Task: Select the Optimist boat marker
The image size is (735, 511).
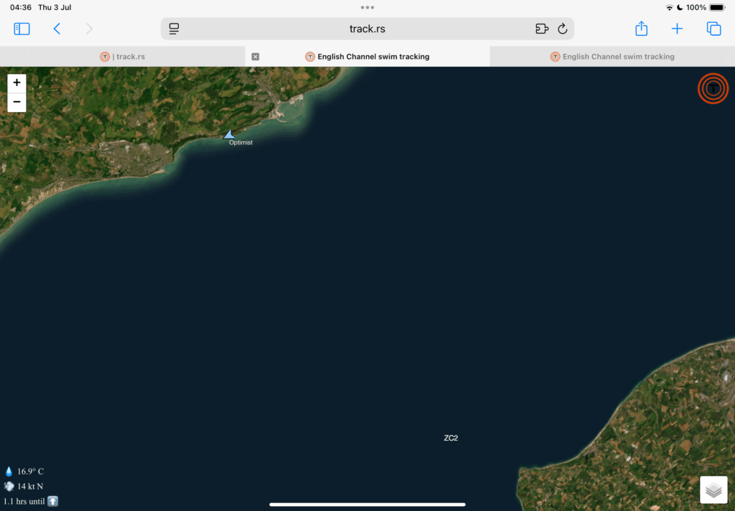Action: (229, 134)
